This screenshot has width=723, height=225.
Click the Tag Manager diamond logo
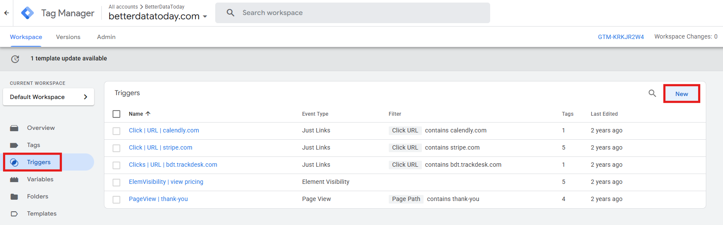click(27, 13)
